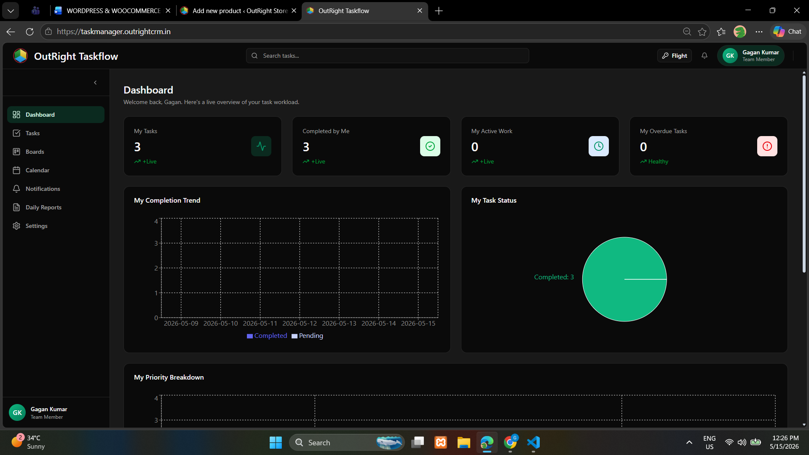Click the Healthy status text
The width and height of the screenshot is (809, 455).
coord(658,161)
